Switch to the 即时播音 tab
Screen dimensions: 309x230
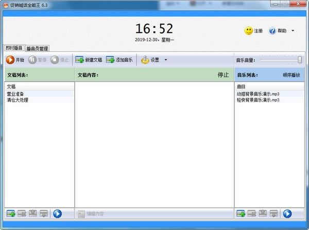coord(13,48)
